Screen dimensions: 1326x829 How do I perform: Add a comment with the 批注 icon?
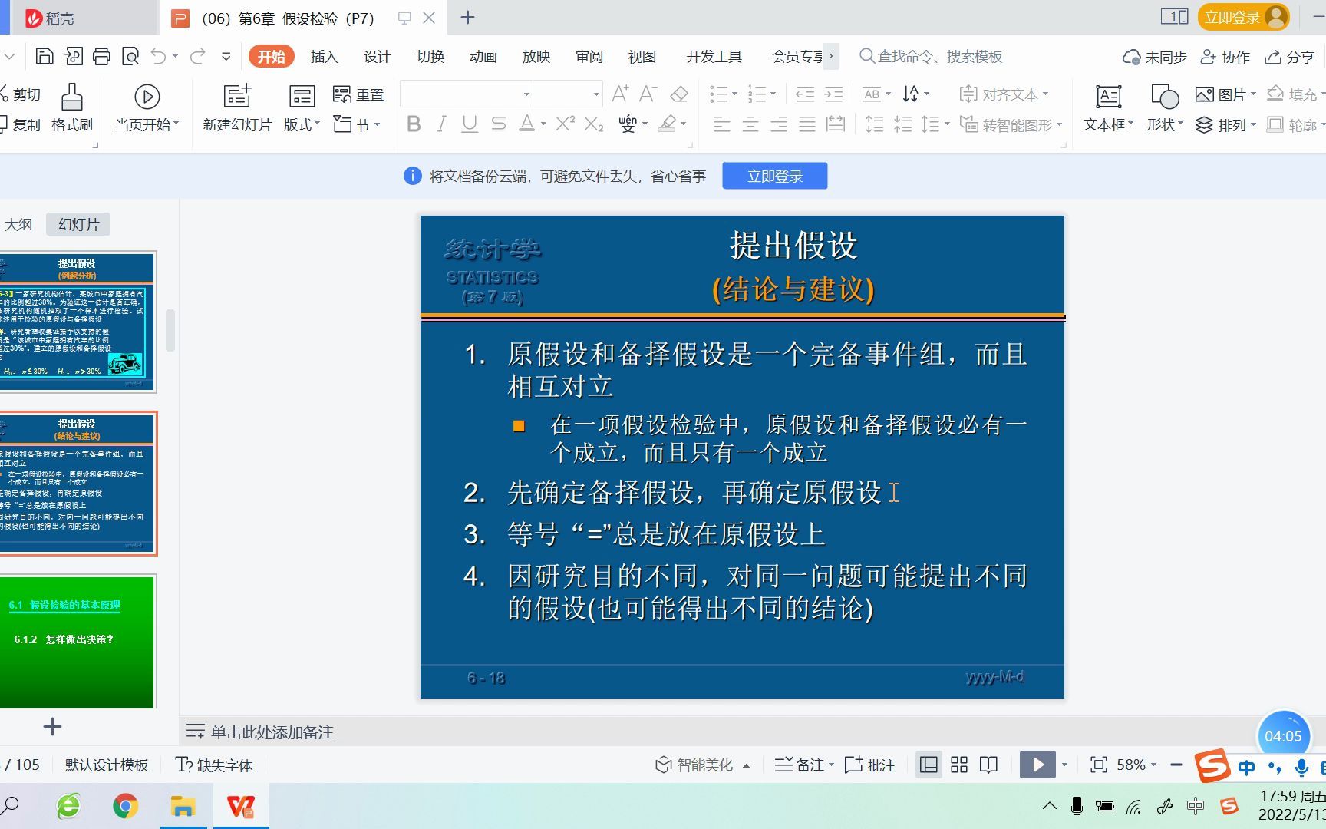(869, 765)
